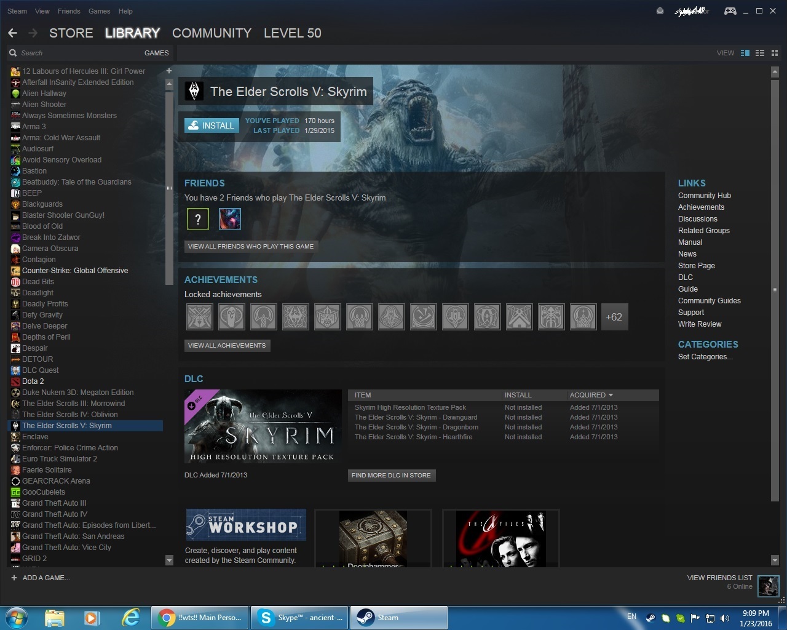Open Windows Media Player taskbar icon

tap(92, 617)
